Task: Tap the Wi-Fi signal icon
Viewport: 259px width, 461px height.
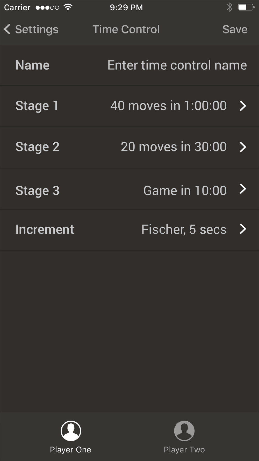Action: 68,7
